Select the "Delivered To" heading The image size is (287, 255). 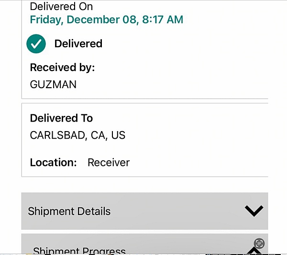pyautogui.click(x=61, y=118)
